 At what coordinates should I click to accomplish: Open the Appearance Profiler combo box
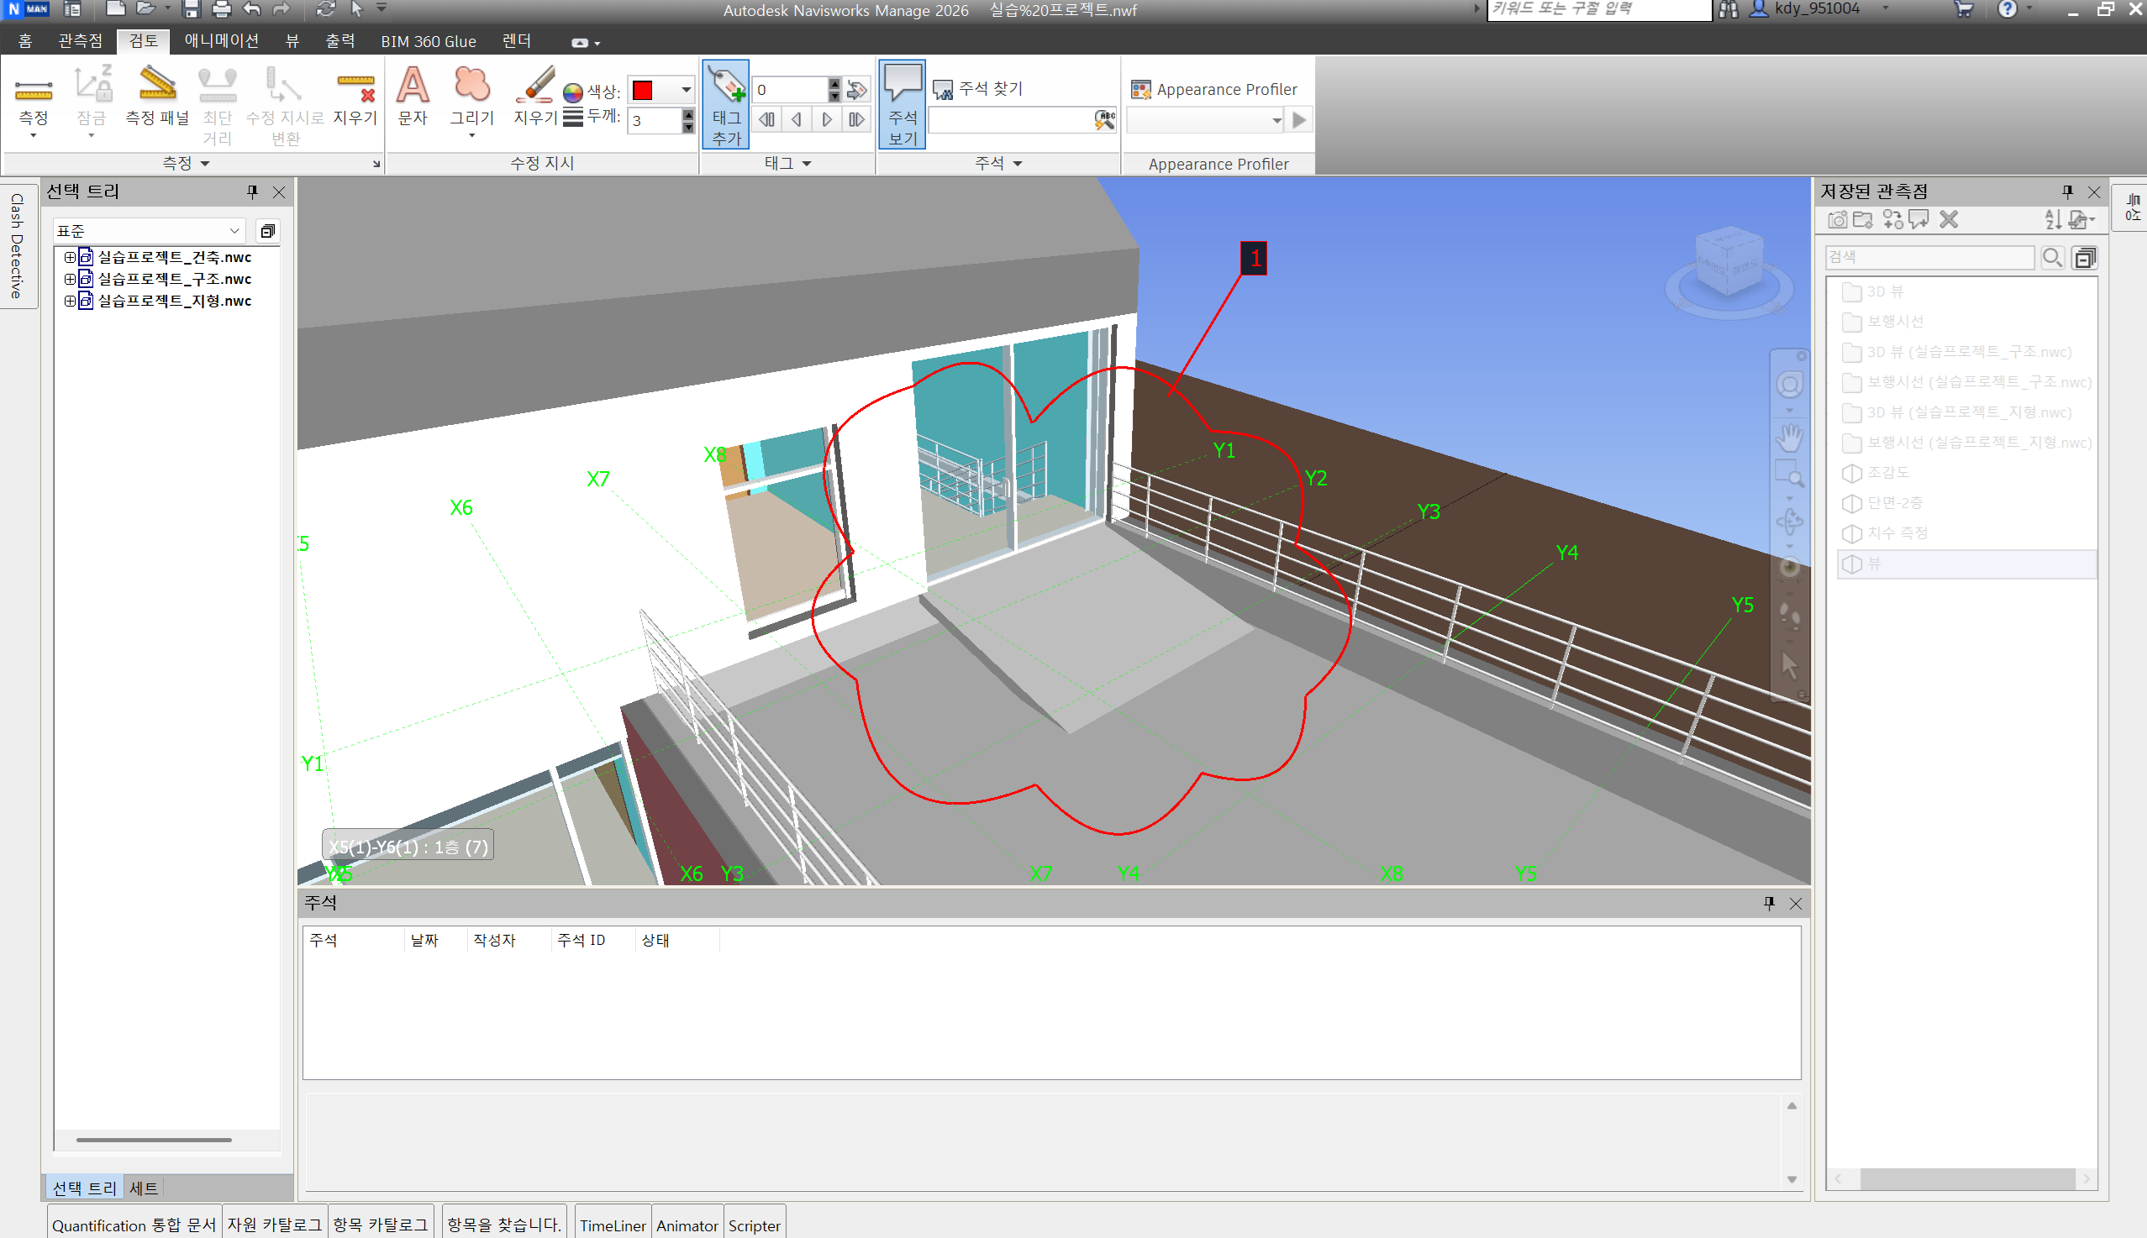[x=1276, y=122]
